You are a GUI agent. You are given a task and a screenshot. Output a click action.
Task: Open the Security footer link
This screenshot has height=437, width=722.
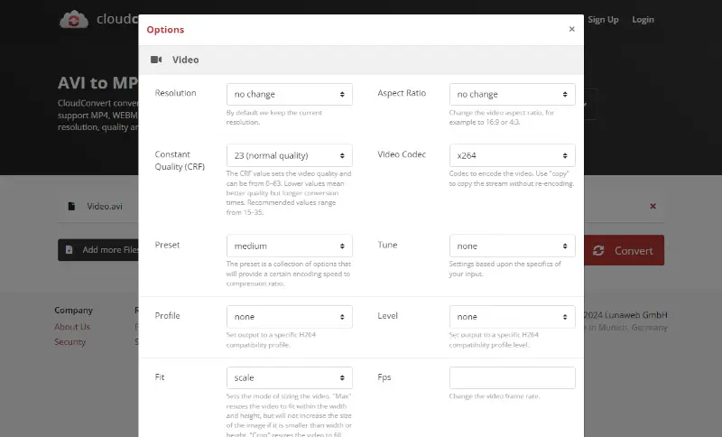click(70, 341)
